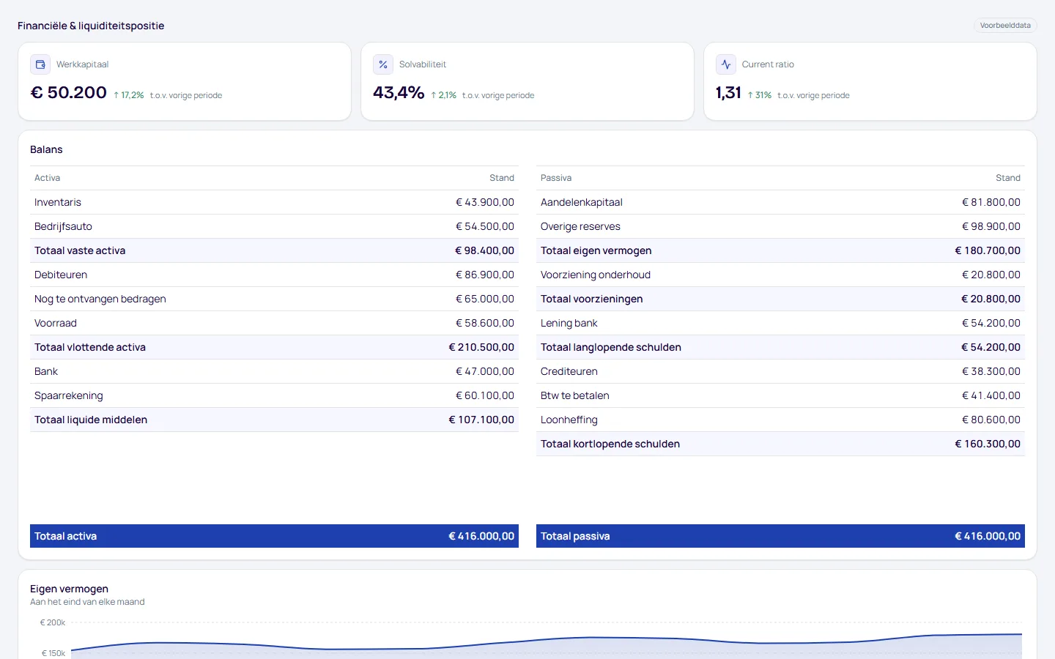Click Totaal liquide middelen row
Viewport: 1055px width, 659px height.
tap(274, 420)
